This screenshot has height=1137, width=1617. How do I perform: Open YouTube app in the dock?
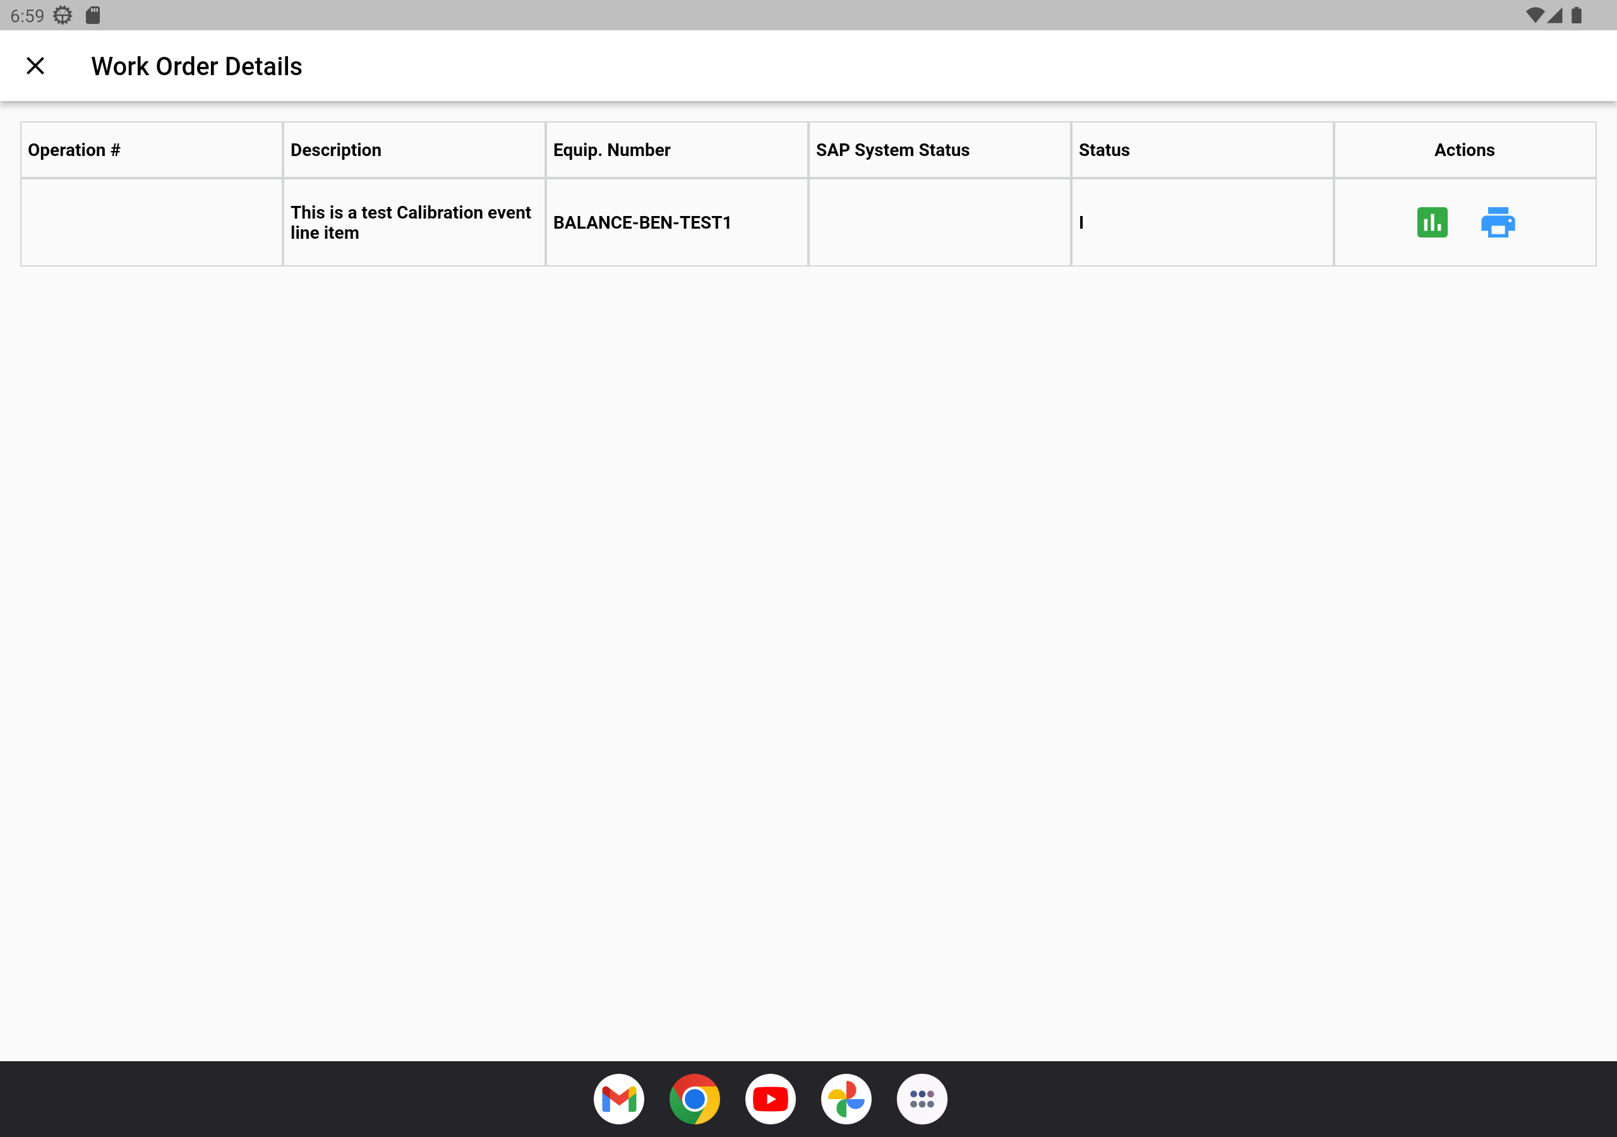770,1098
